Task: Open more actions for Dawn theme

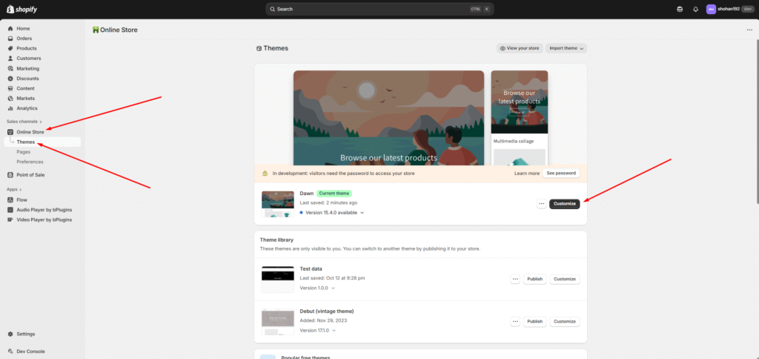Action: 541,203
